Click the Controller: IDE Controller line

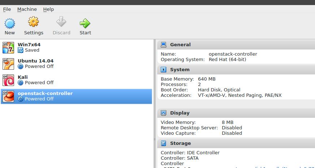[190, 153]
